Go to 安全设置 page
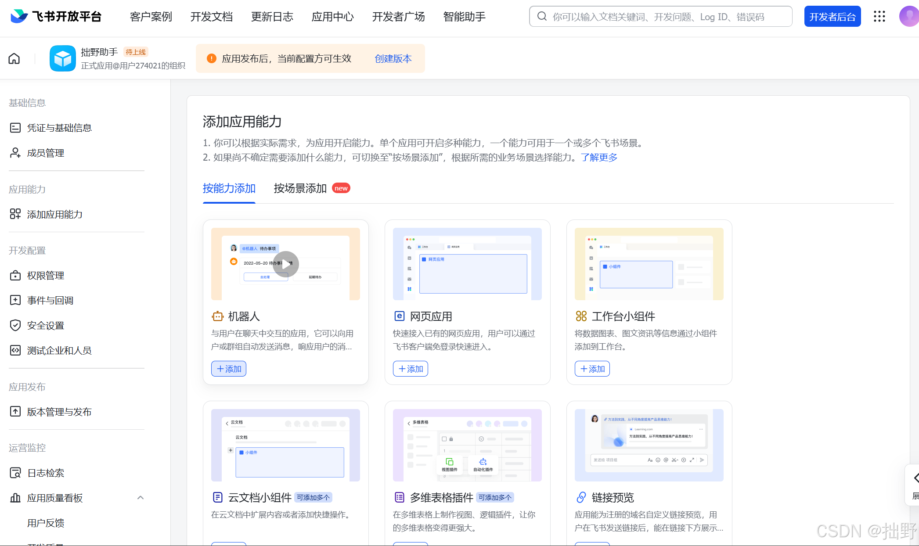The width and height of the screenshot is (919, 546). coord(46,325)
